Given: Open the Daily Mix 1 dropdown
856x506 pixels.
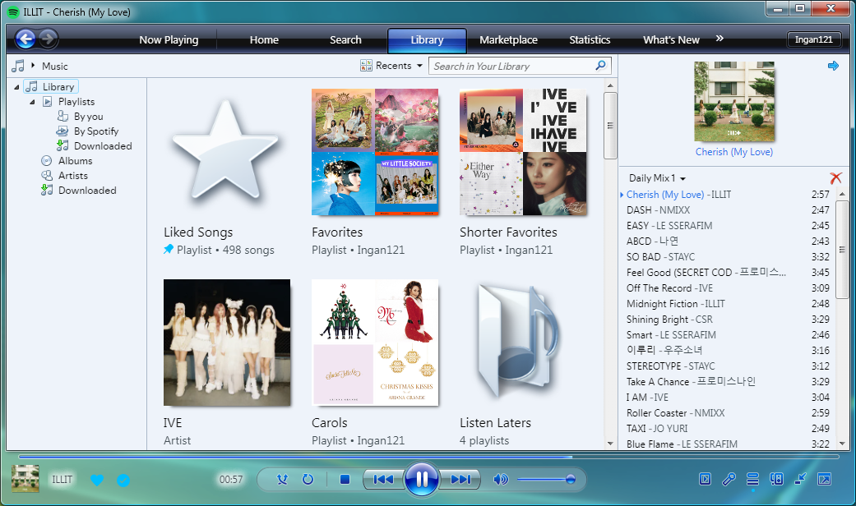Looking at the screenshot, I should pos(657,177).
